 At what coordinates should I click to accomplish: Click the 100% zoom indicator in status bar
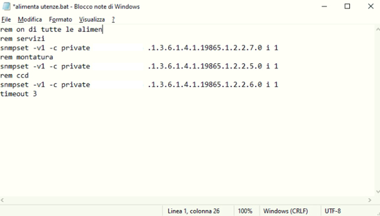pos(245,211)
